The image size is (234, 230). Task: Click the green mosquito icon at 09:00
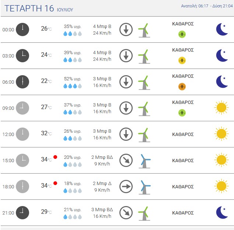[182, 112]
